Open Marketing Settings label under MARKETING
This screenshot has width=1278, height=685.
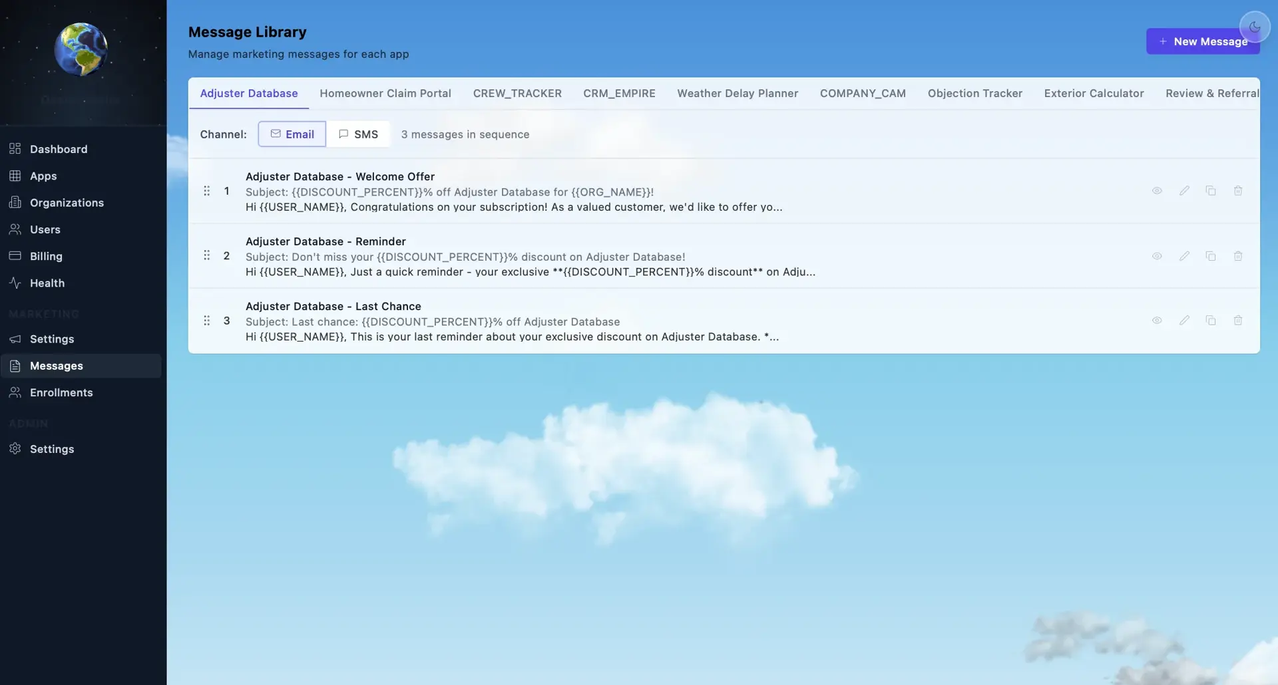pos(52,339)
